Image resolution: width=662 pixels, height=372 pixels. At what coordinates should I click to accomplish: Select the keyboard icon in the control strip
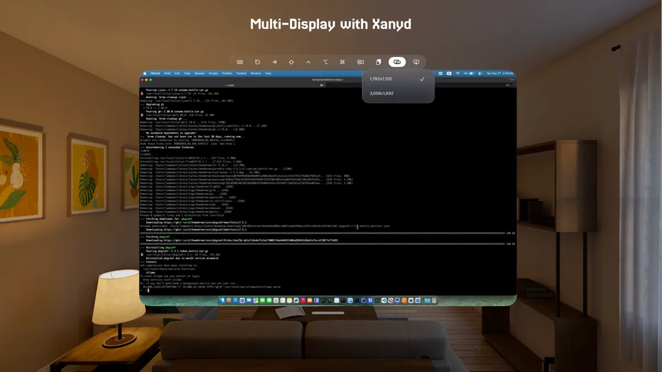coord(240,62)
